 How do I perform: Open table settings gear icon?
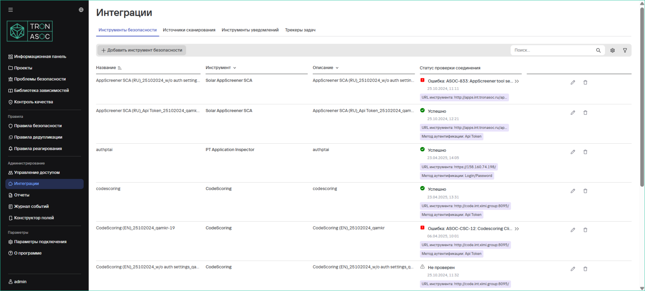point(612,50)
